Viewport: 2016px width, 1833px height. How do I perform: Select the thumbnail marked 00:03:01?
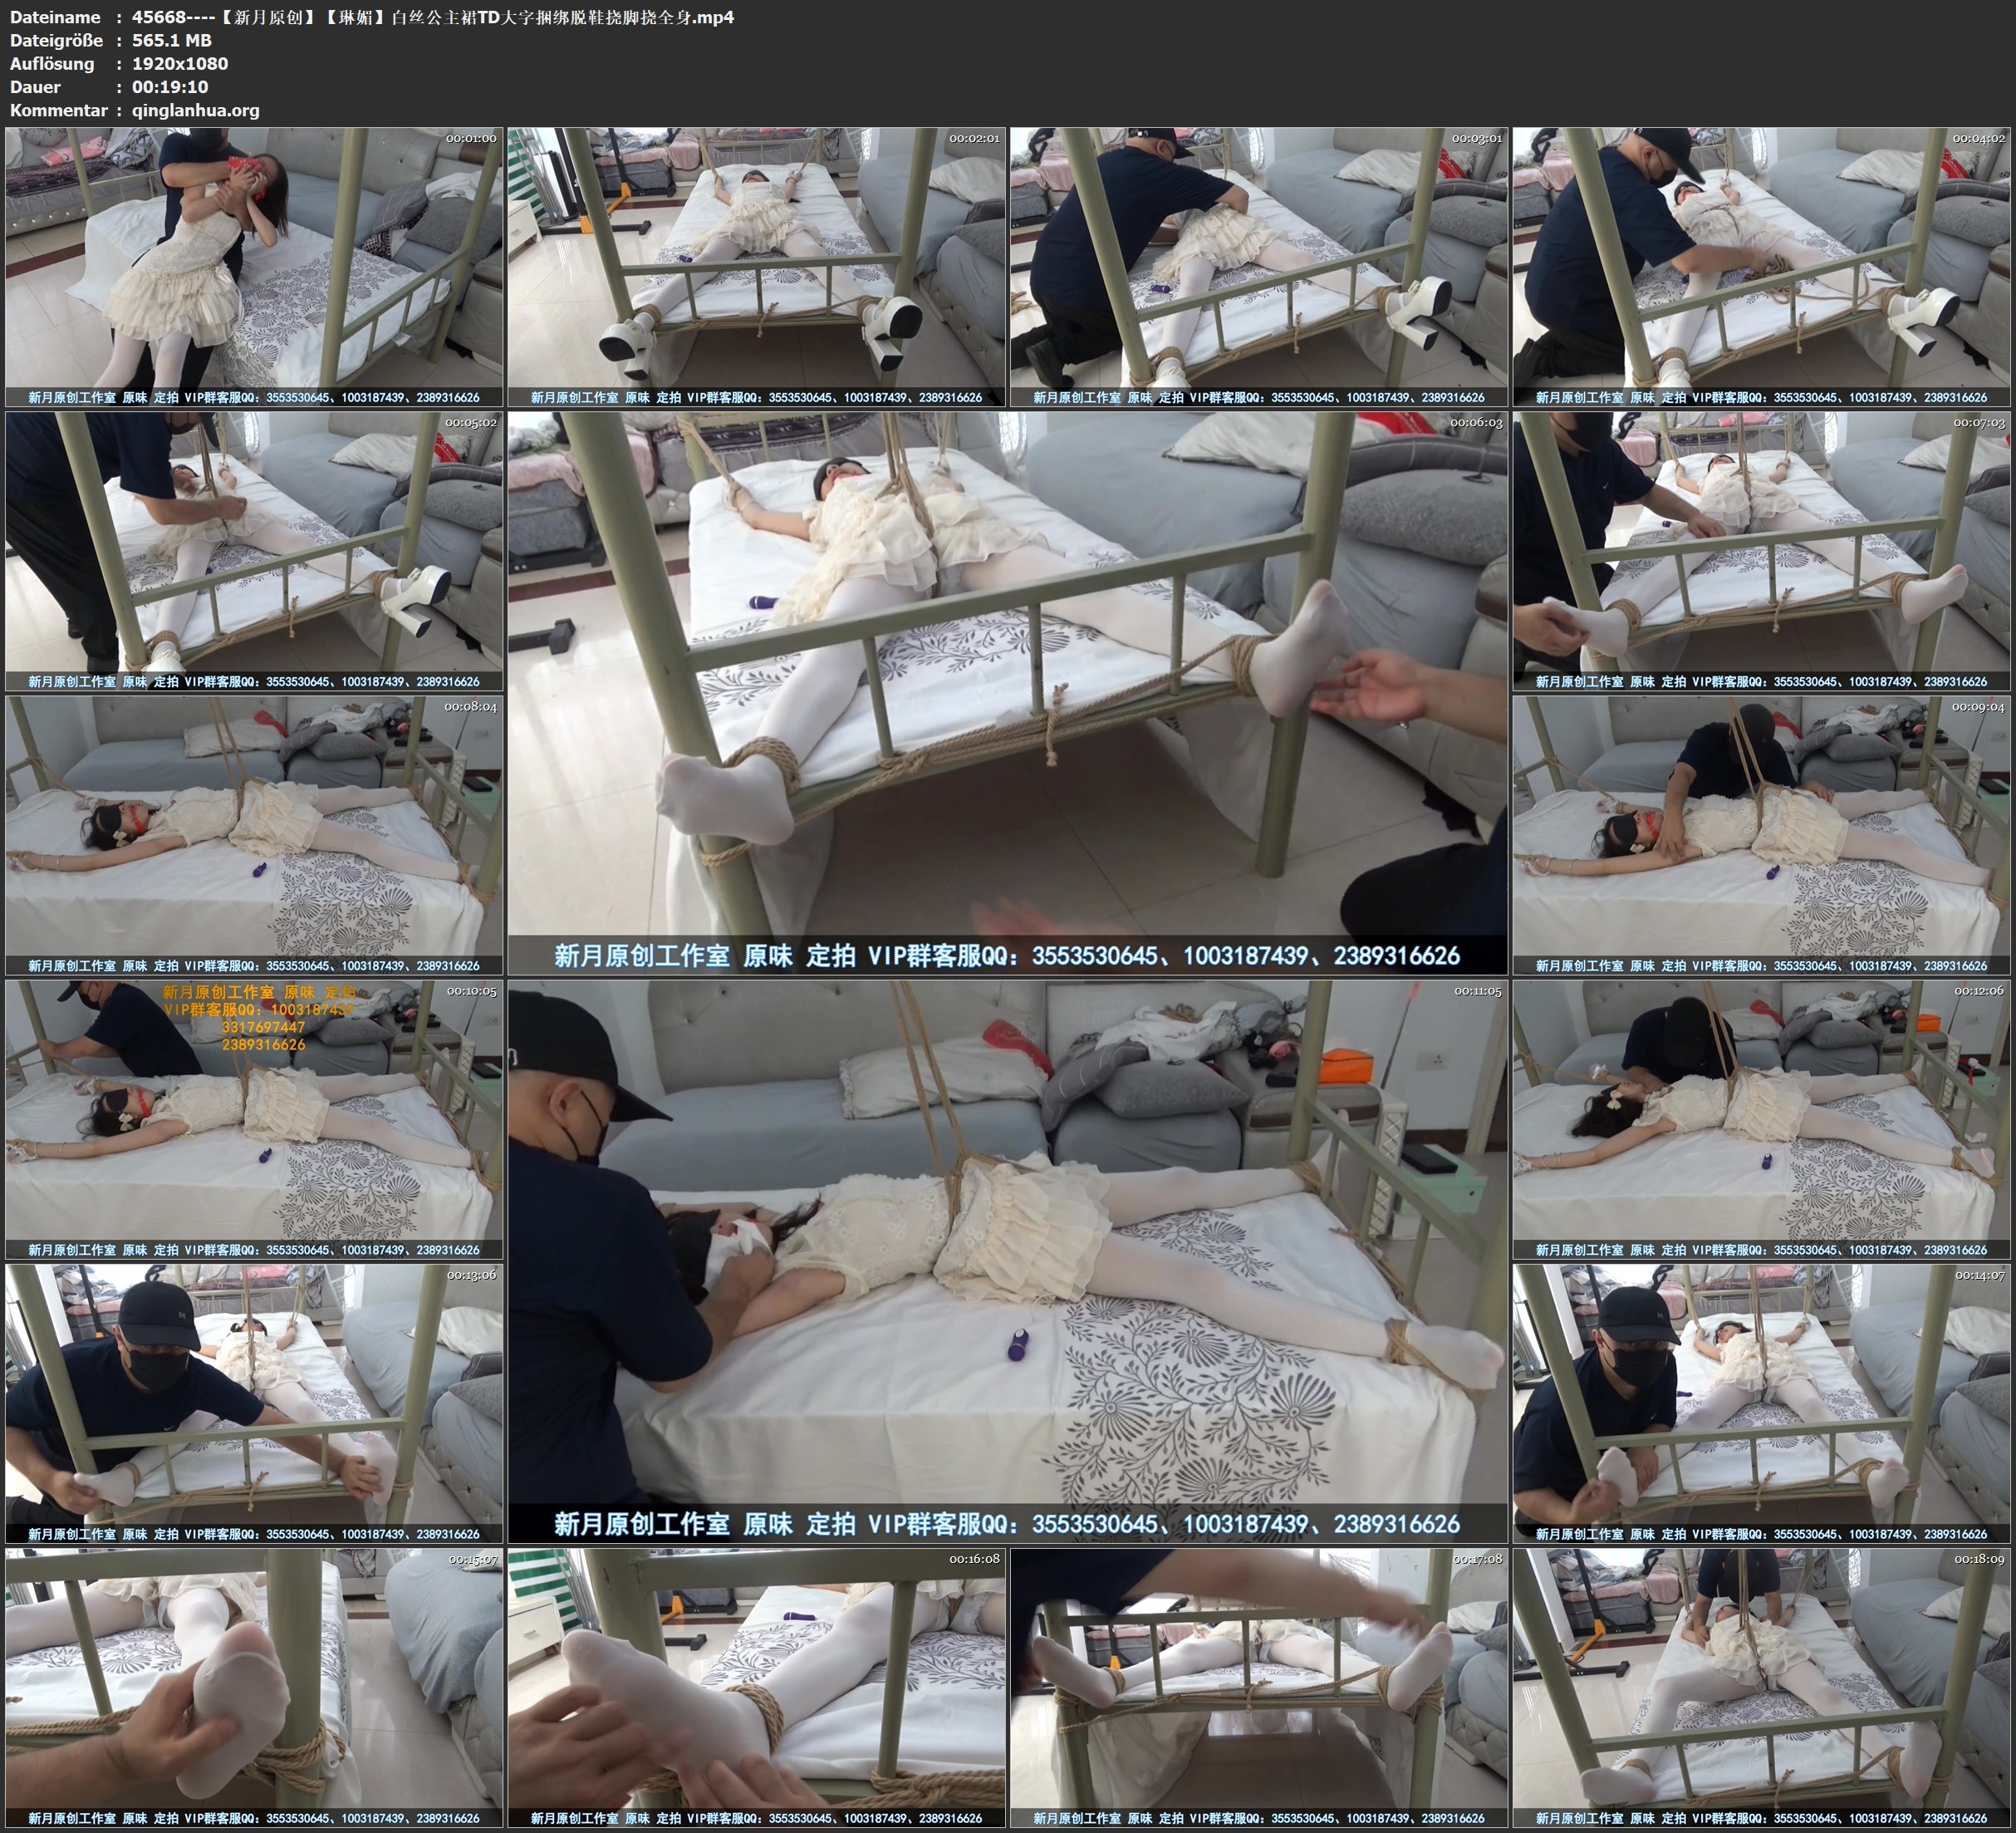point(1259,268)
